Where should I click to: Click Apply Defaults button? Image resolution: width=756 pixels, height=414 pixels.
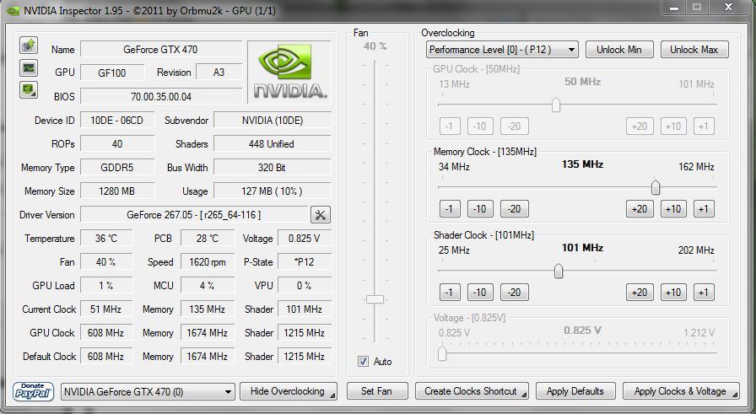click(x=575, y=391)
